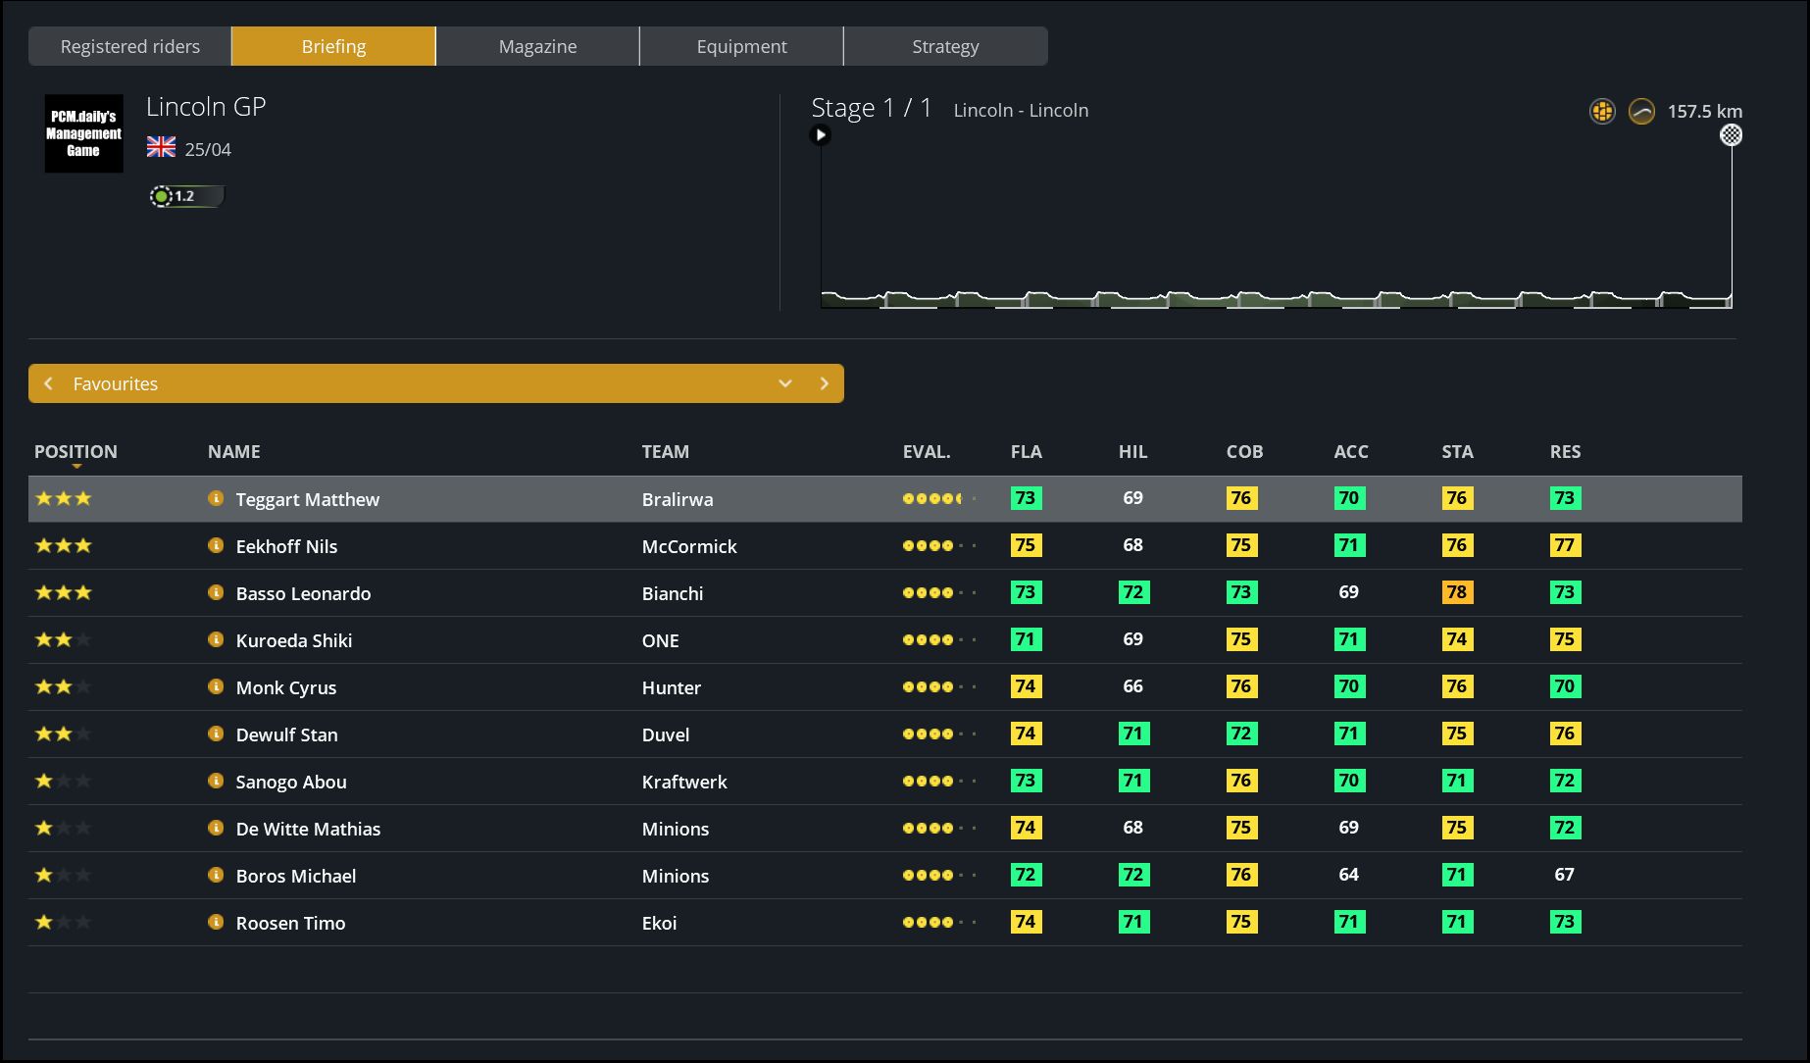The width and height of the screenshot is (1810, 1063).
Task: Sort by COB column header
Action: 1244,452
